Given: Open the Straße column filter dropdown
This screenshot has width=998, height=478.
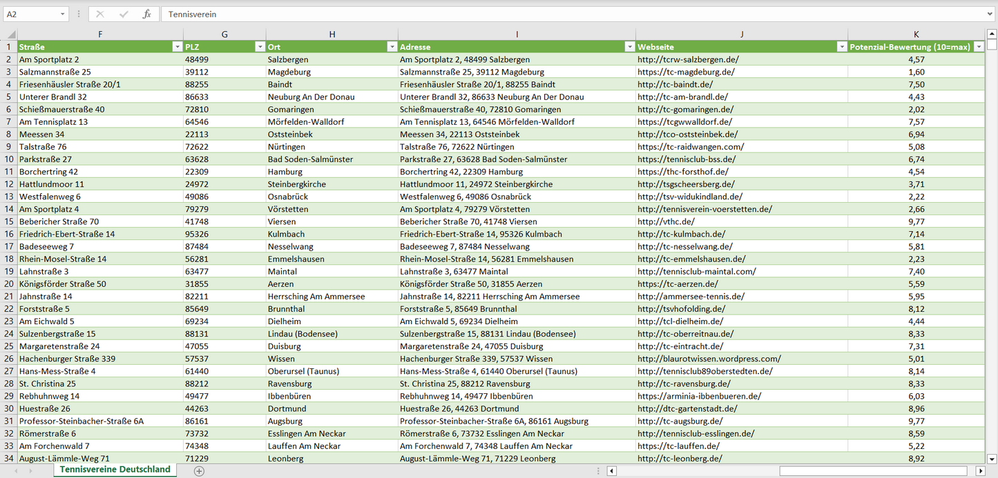Looking at the screenshot, I should [177, 47].
